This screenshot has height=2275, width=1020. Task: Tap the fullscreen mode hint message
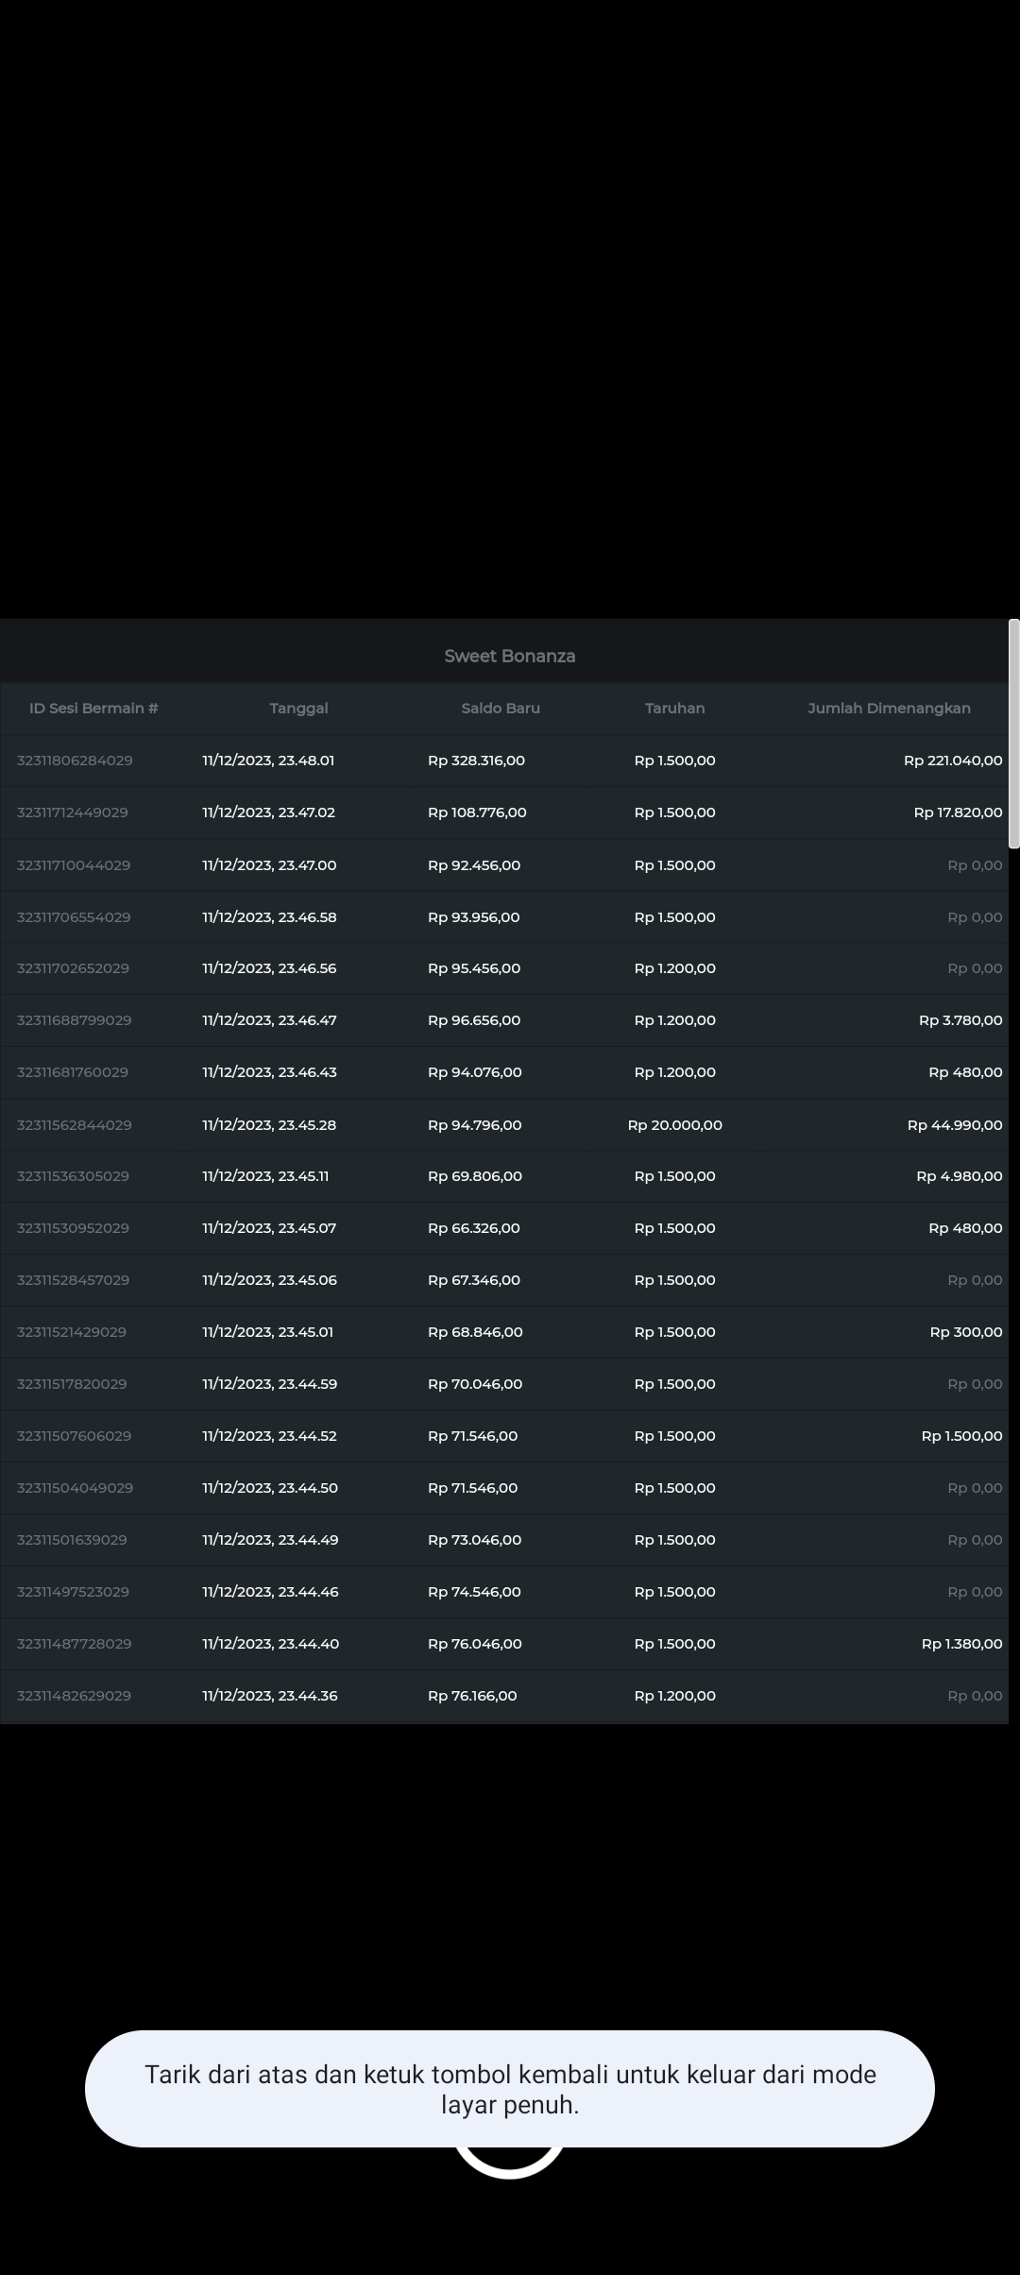509,2089
